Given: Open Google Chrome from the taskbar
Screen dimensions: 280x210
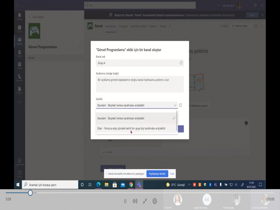Looking at the screenshot, I should [131, 184].
